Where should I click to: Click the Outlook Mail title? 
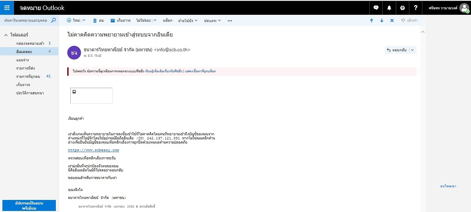42,8
